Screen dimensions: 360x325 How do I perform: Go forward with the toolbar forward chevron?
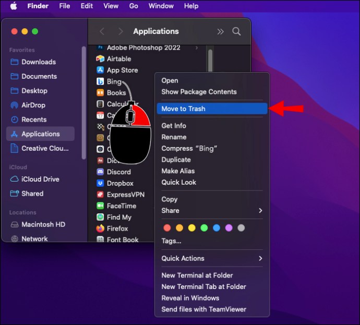tap(121, 31)
